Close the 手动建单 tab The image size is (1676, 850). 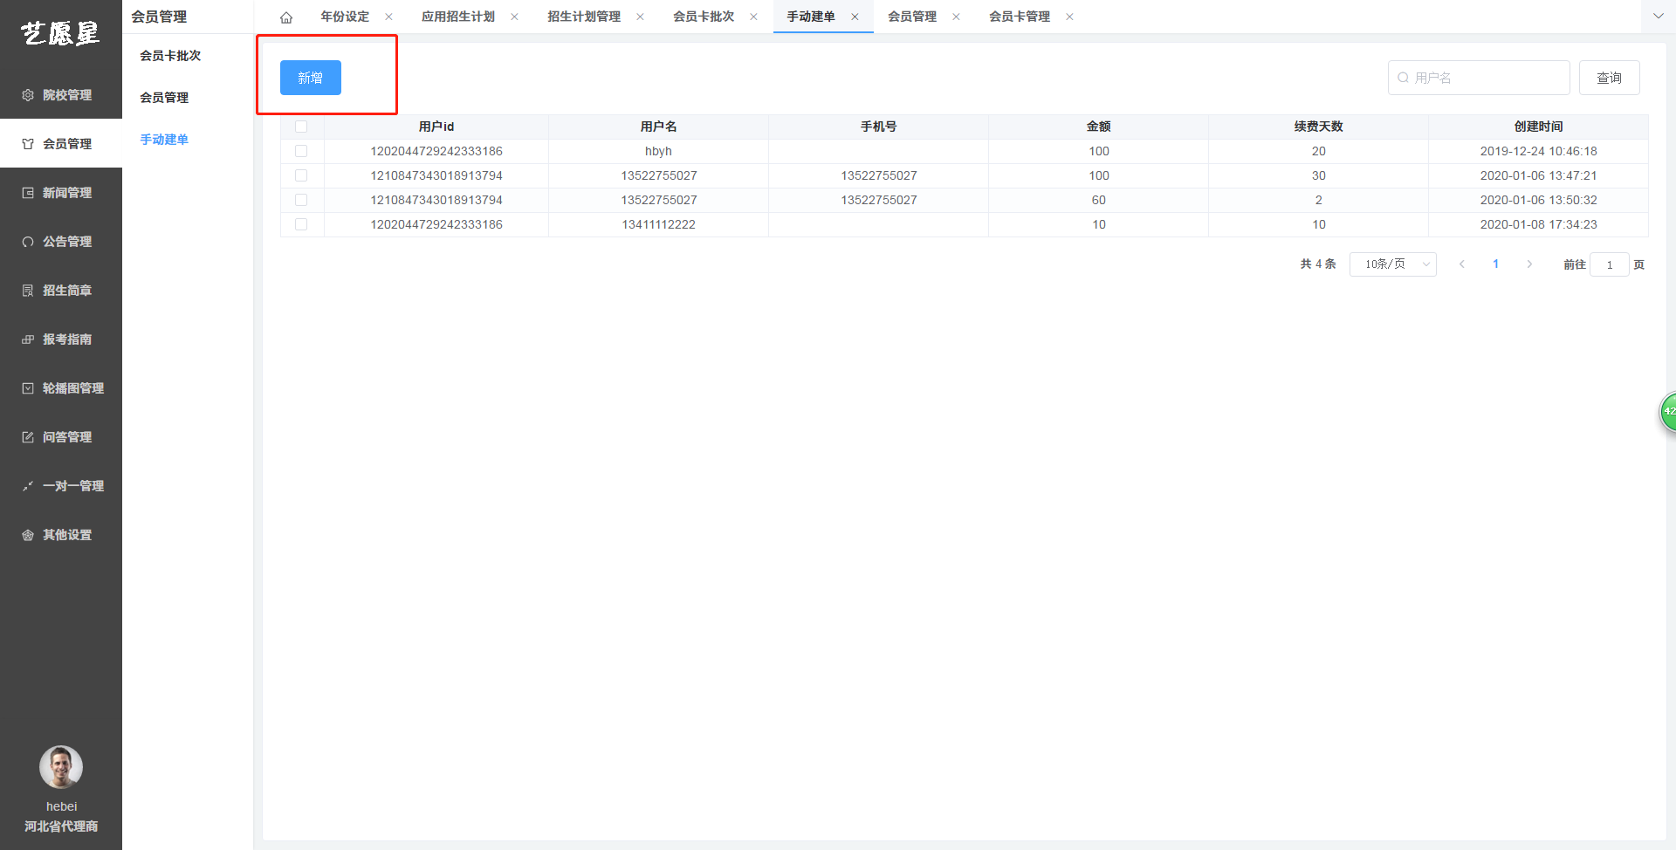tap(855, 17)
